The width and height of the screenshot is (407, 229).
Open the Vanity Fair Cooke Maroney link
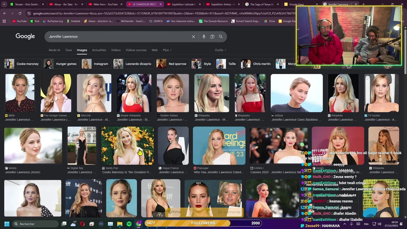coord(127,172)
